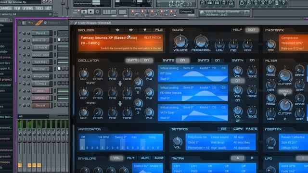Click the Insert FX MIX knob
The width and height of the screenshot is (308, 173).
pos(270,142)
